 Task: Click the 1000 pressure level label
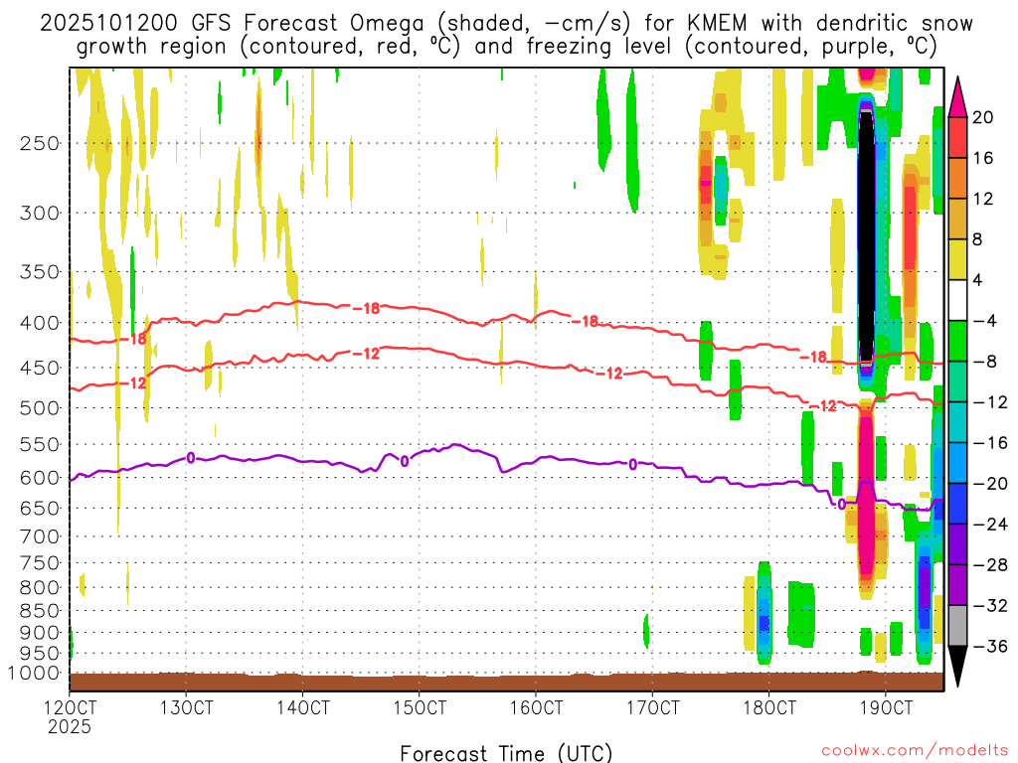coord(35,674)
